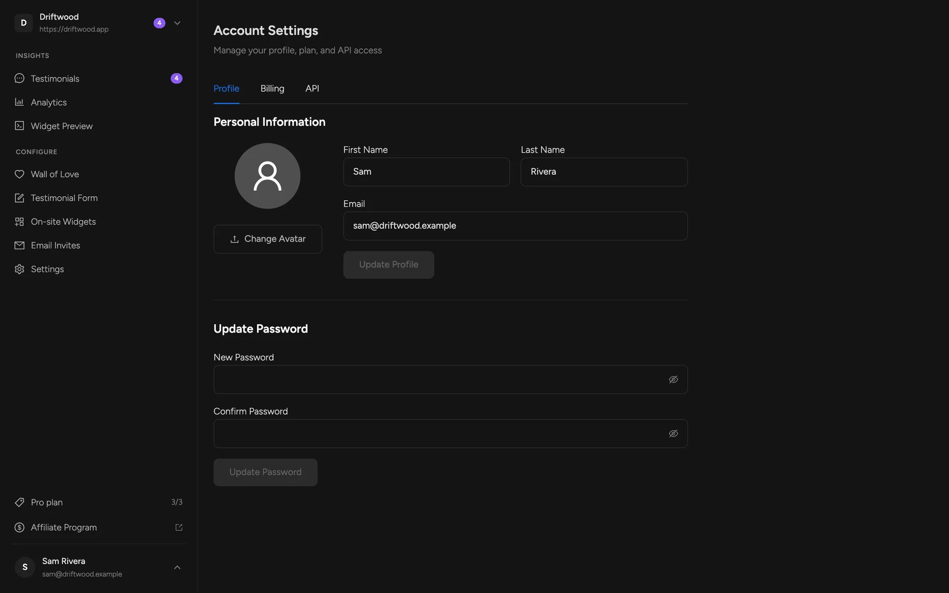Click the Sam Rivera S avatar
This screenshot has height=593, width=949.
25,567
